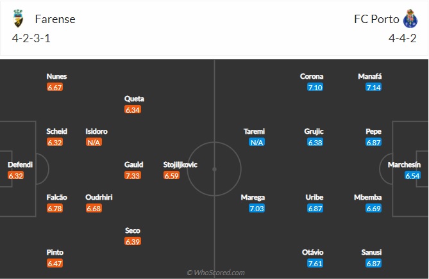Select Otávio's 7.61 rating badge

pyautogui.click(x=315, y=264)
